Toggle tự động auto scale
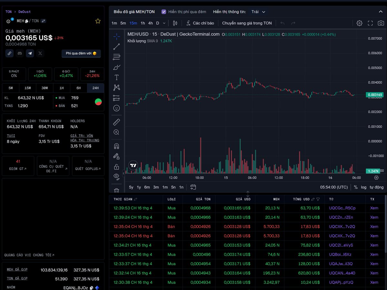This screenshot has height=290, width=387. pyautogui.click(x=377, y=187)
